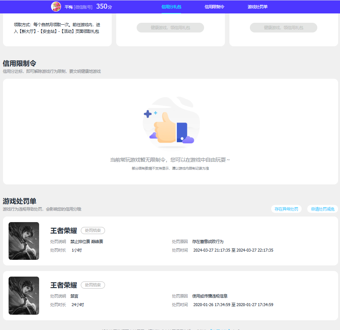Click the 禁言 penalty description

coord(74,296)
